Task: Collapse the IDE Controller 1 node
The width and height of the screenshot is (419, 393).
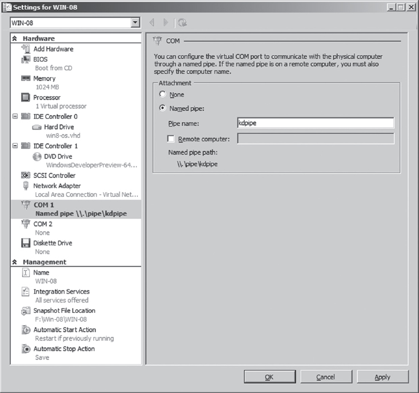Action: (15, 146)
